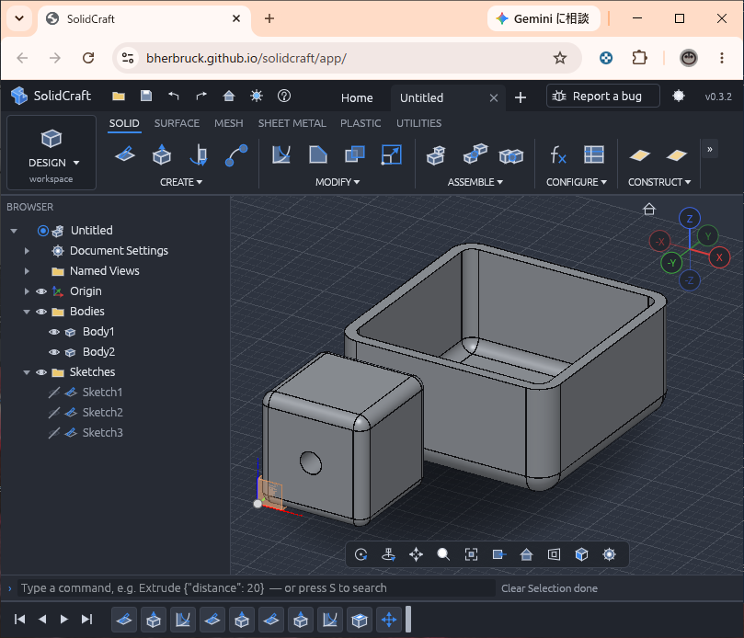Select the Revolve tool in ribbon
The image size is (744, 638).
[199, 154]
